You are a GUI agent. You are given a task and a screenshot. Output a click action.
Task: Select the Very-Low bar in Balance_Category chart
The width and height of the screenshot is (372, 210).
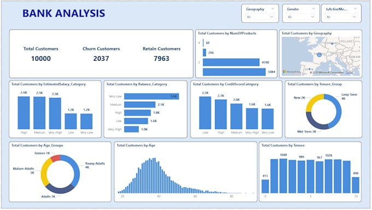(x=152, y=96)
